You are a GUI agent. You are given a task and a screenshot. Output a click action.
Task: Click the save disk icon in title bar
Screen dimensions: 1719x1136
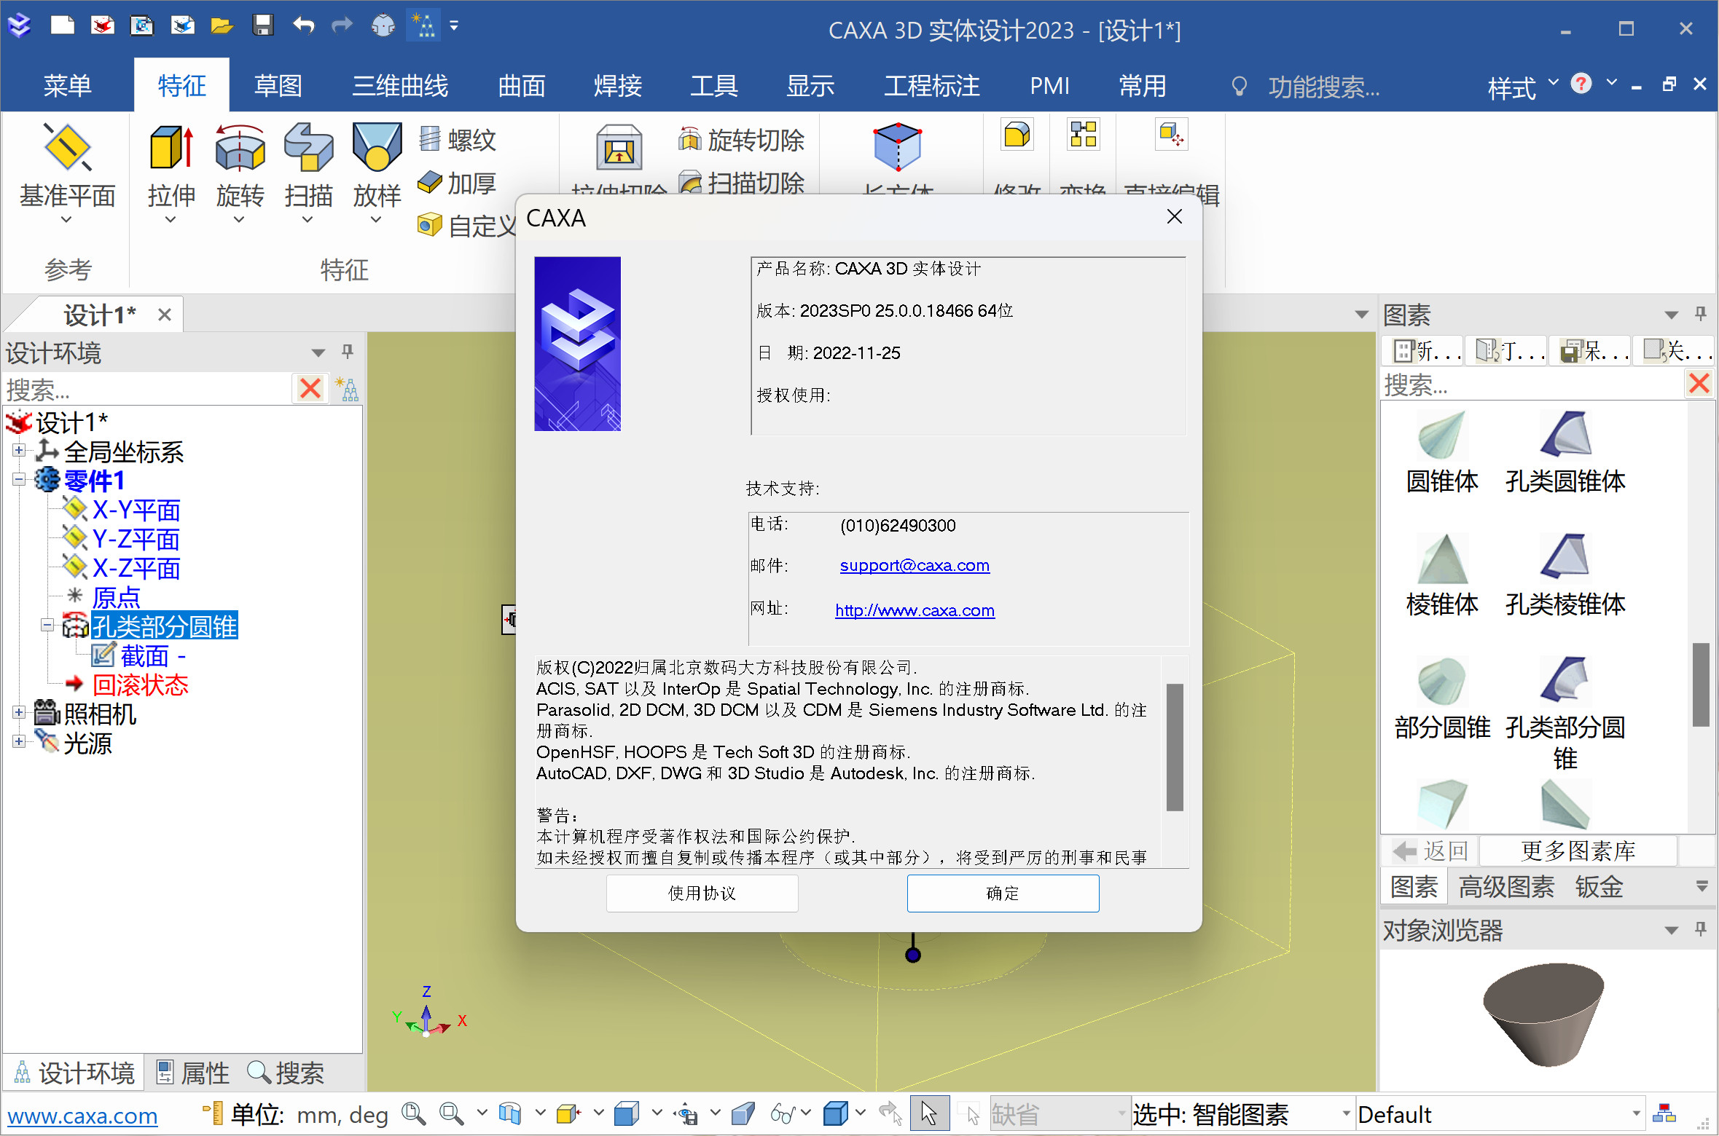click(x=263, y=25)
